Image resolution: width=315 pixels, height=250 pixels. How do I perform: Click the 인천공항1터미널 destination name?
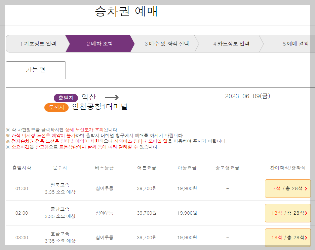tap(100, 107)
